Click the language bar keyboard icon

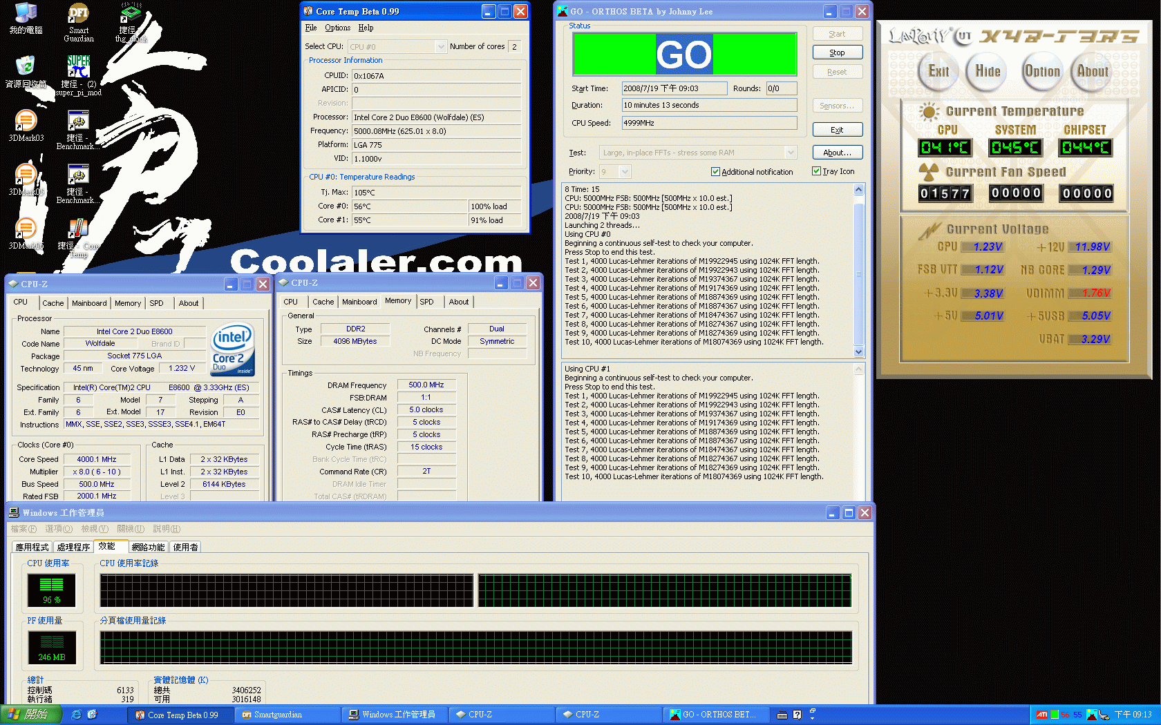(782, 715)
